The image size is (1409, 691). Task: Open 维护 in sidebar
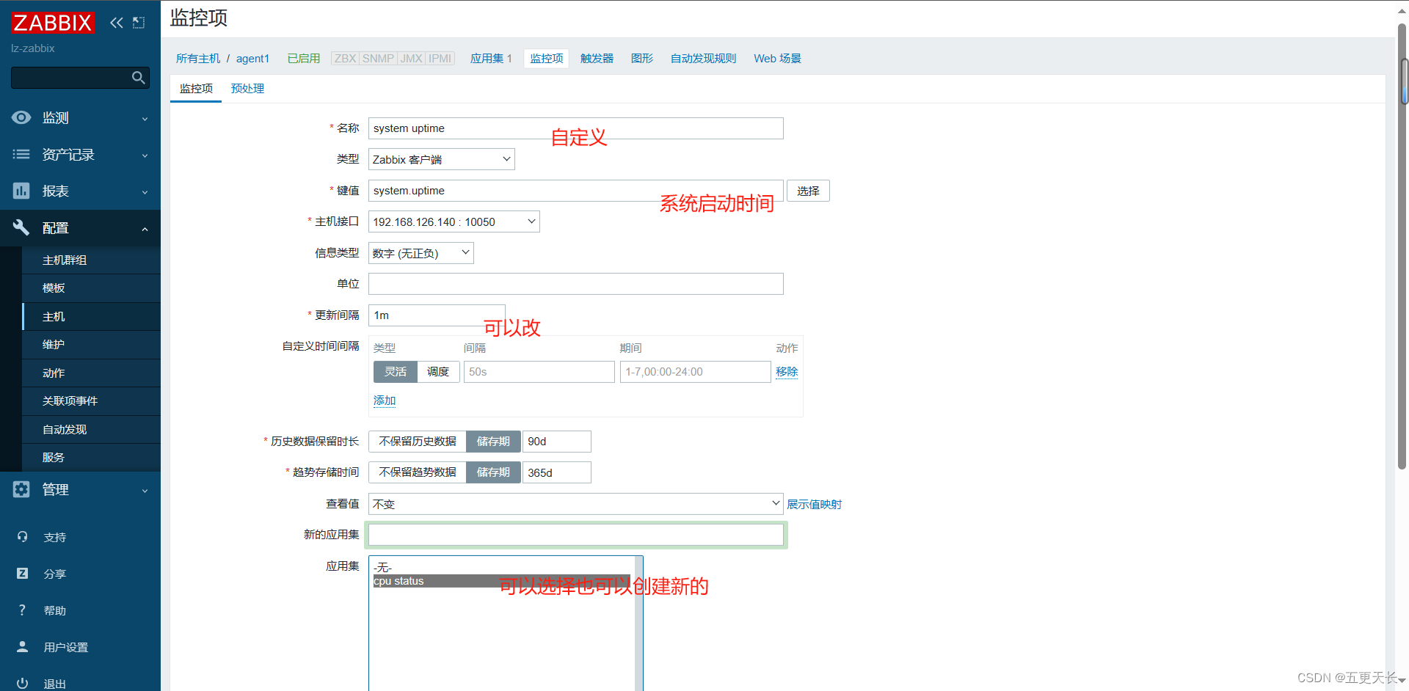pos(91,345)
